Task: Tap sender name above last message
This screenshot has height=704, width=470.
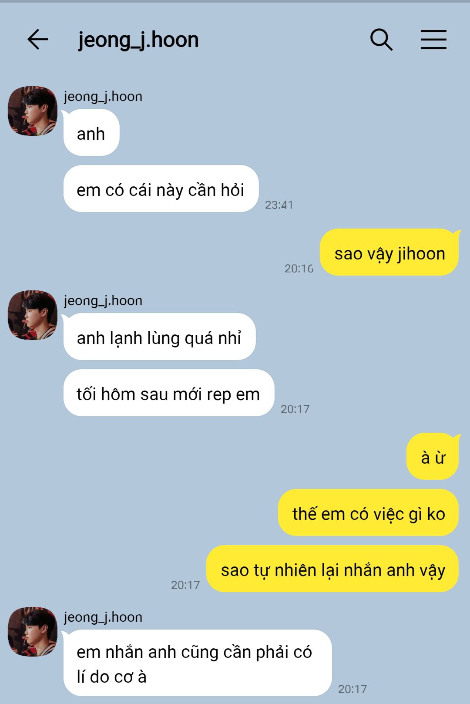Action: pyautogui.click(x=103, y=617)
